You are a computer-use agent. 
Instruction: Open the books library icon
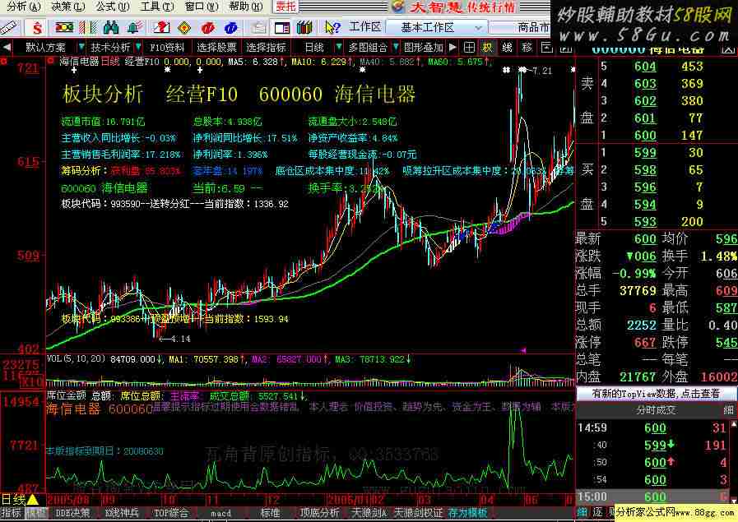point(305,28)
